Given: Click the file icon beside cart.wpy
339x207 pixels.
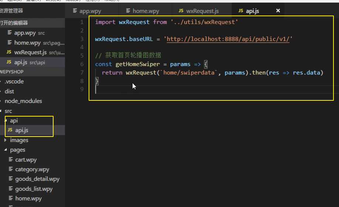Looking at the screenshot, I should tap(11, 160).
